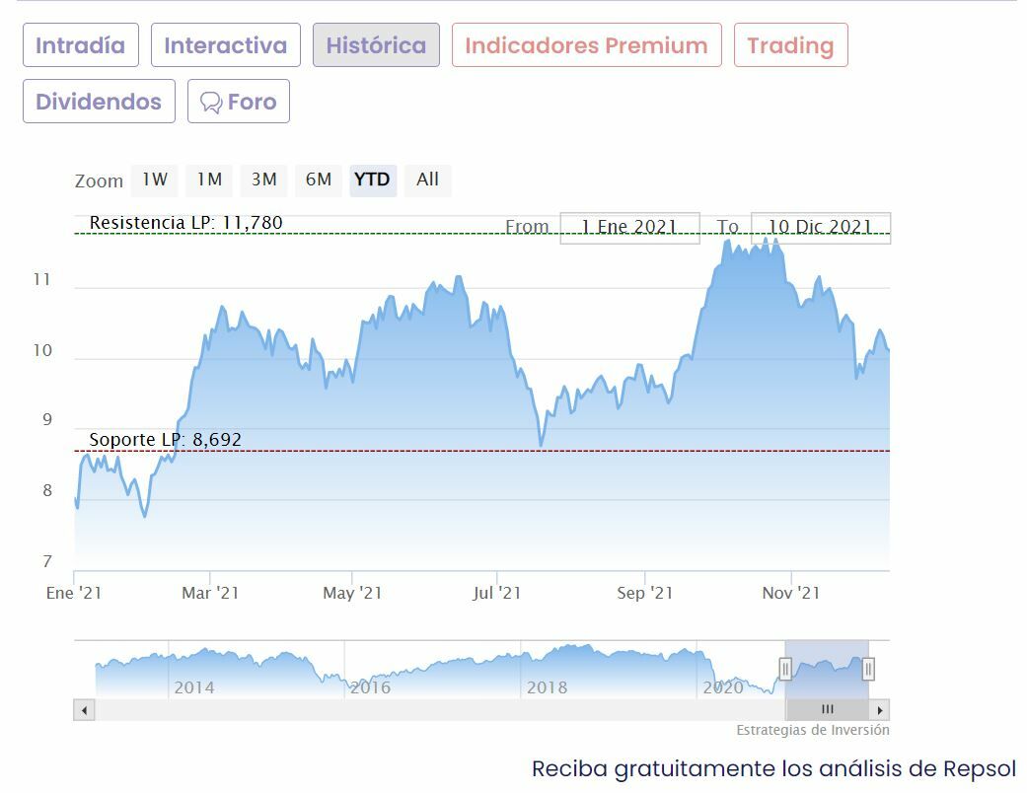Viewport: 1027px width, 793px height.
Task: View the Dividendos tab
Action: 99,102
